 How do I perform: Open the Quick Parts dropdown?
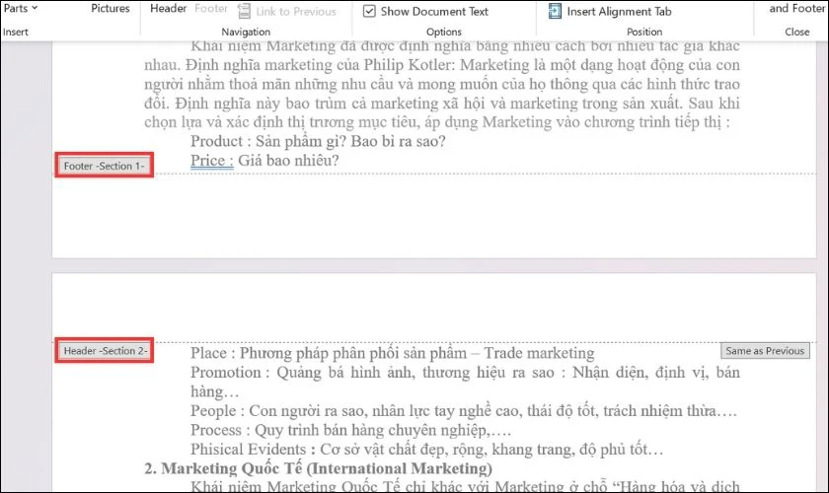click(x=20, y=8)
